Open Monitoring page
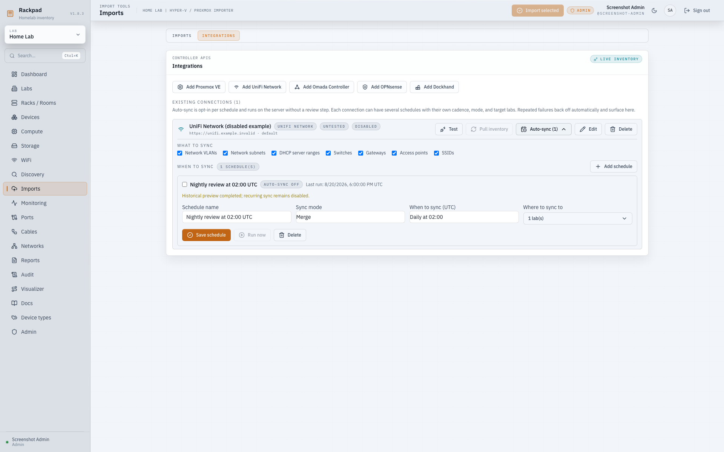This screenshot has height=452, width=724. pyautogui.click(x=45, y=203)
